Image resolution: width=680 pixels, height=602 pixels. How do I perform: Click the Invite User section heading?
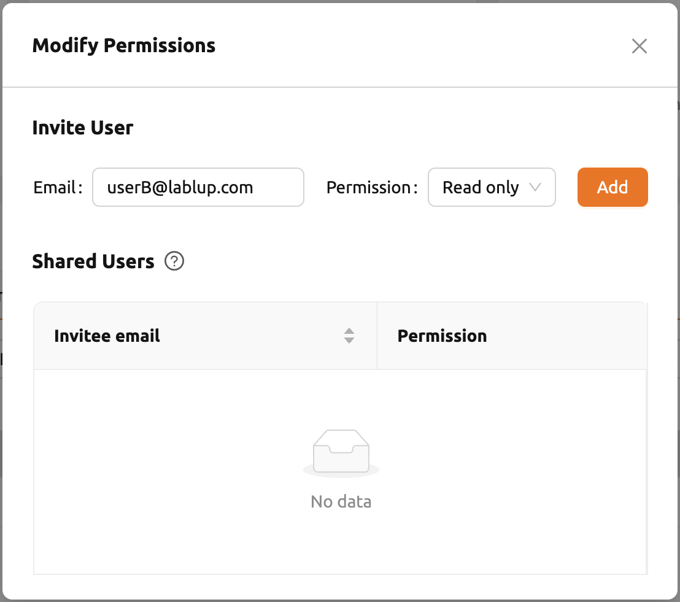click(x=83, y=128)
